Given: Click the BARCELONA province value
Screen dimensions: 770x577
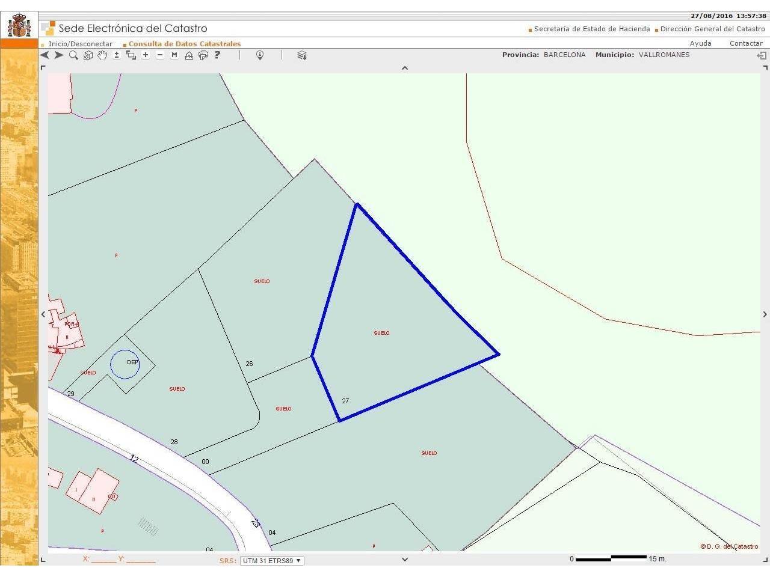Looking at the screenshot, I should pos(564,55).
